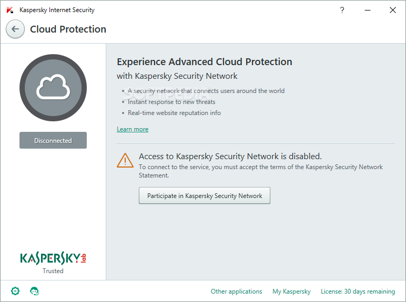Click Participate in Kaspersky Security Network
Viewport: 406px width, 302px height.
pyautogui.click(x=205, y=195)
